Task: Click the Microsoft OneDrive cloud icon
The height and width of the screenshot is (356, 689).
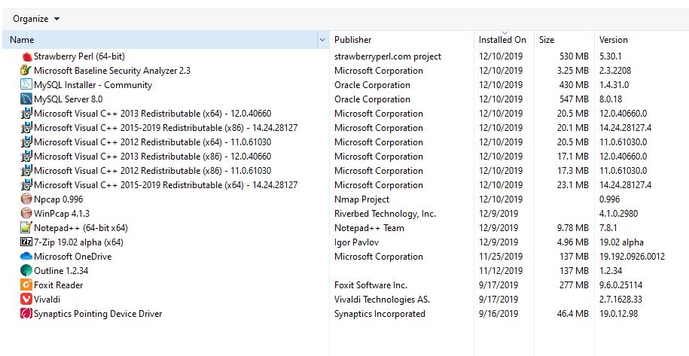Action: coord(27,257)
